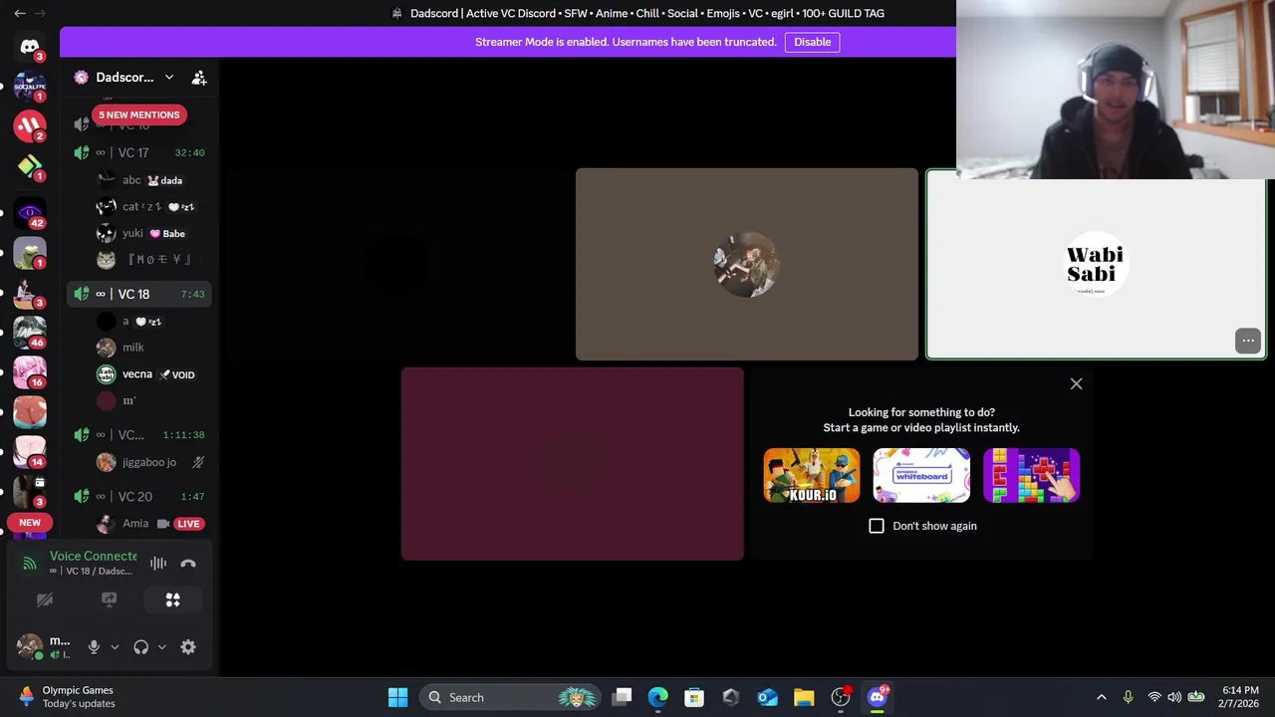Click the brown participant video tile
The height and width of the screenshot is (717, 1275).
pyautogui.click(x=747, y=264)
